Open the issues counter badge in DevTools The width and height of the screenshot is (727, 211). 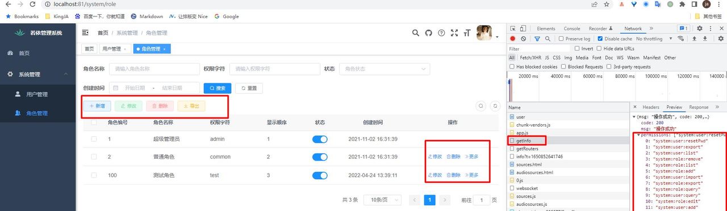pyautogui.click(x=683, y=28)
